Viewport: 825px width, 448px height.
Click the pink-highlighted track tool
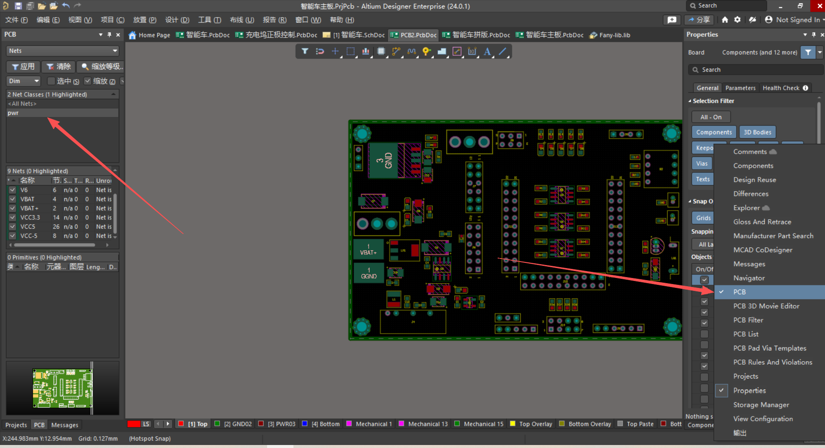click(457, 51)
